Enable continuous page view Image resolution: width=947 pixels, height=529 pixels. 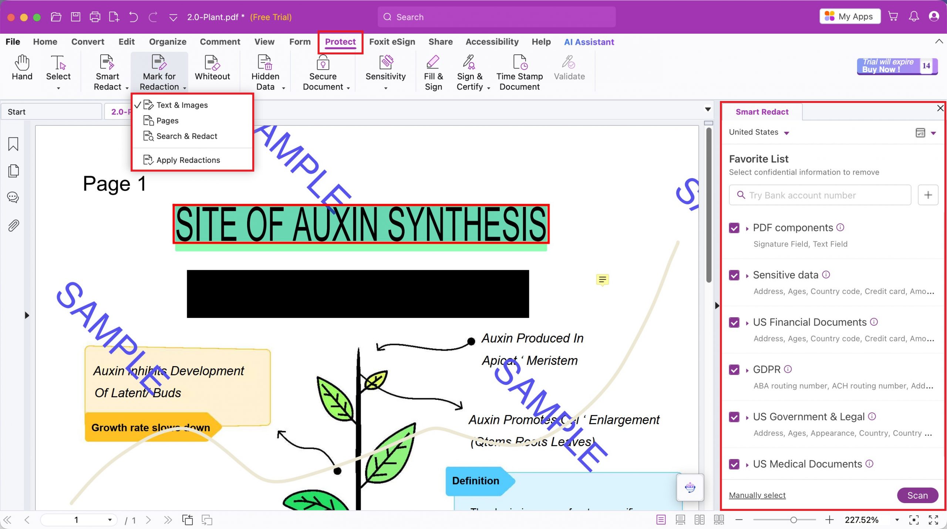[680, 520]
